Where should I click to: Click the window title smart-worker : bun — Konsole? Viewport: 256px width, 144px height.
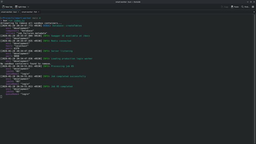[128, 2]
